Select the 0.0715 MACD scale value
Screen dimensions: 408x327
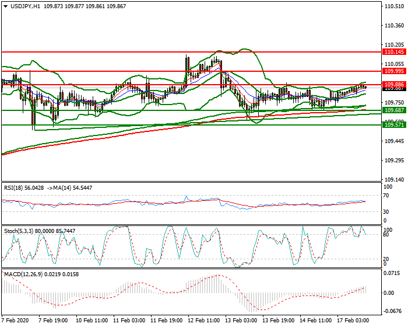(x=392, y=273)
